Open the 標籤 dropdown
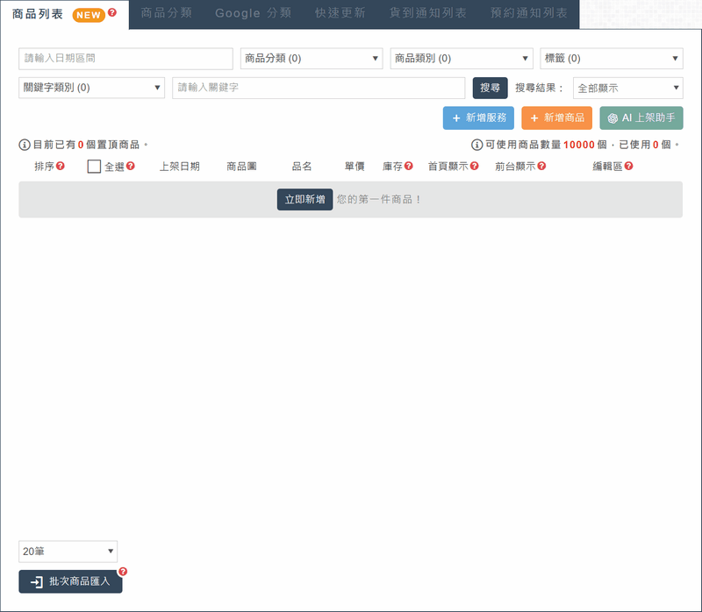Image resolution: width=702 pixels, height=612 pixels. [610, 58]
